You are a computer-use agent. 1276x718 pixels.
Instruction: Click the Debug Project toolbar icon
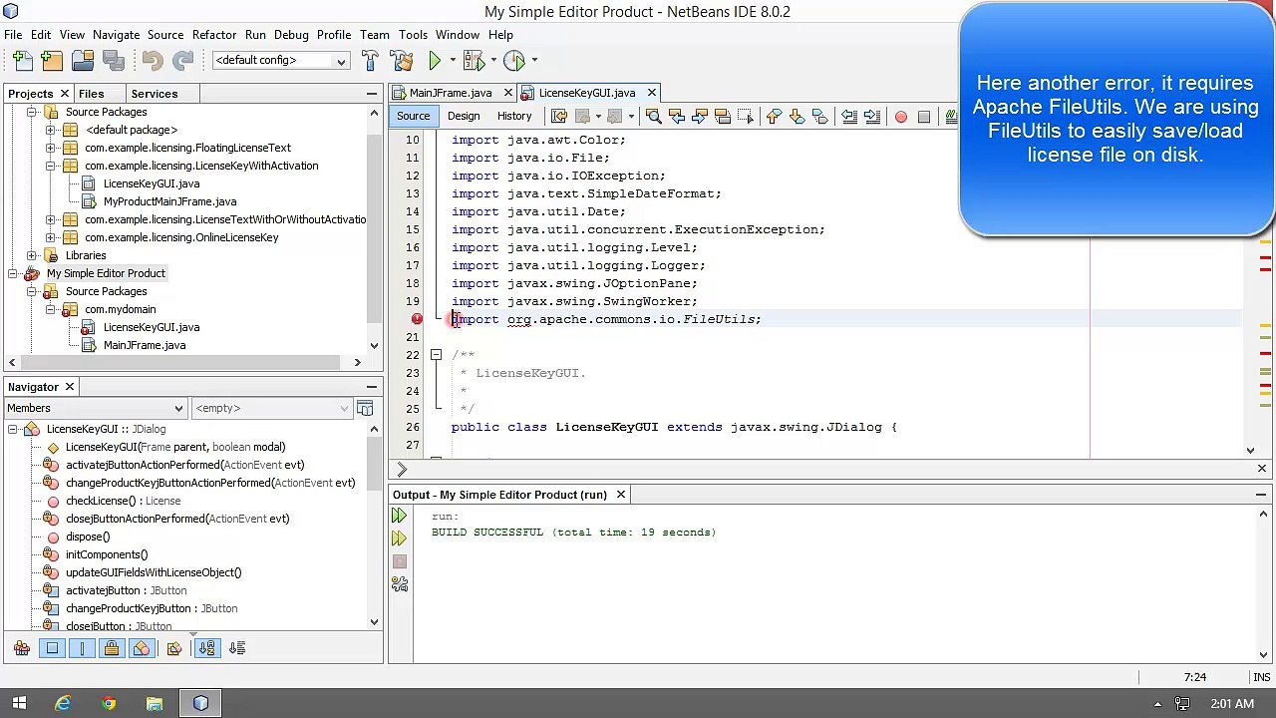[x=474, y=61]
